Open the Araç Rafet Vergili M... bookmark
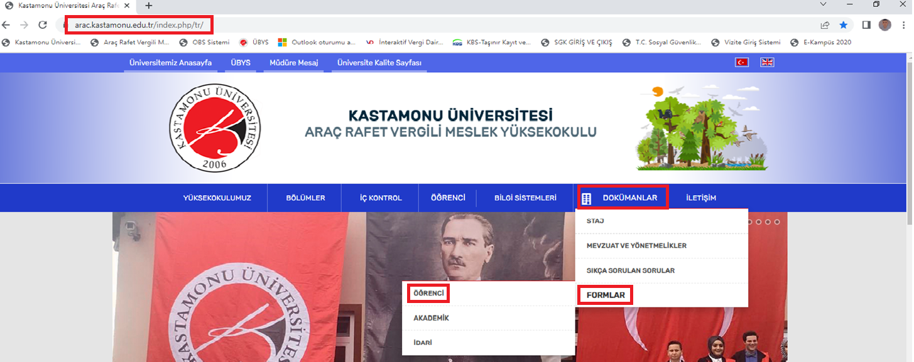914x362 pixels. tap(130, 43)
